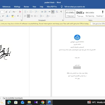Open the Review ribbon tab
Image resolution: width=105 pixels, height=105 pixels.
pos(26,7)
